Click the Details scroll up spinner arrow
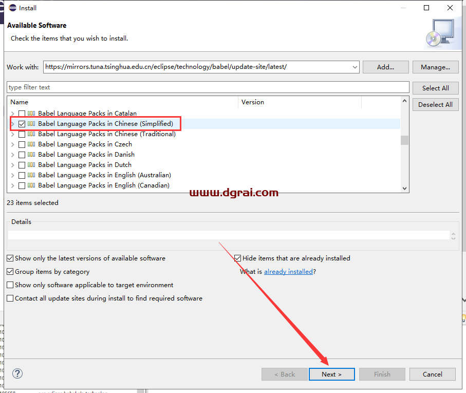 453,234
